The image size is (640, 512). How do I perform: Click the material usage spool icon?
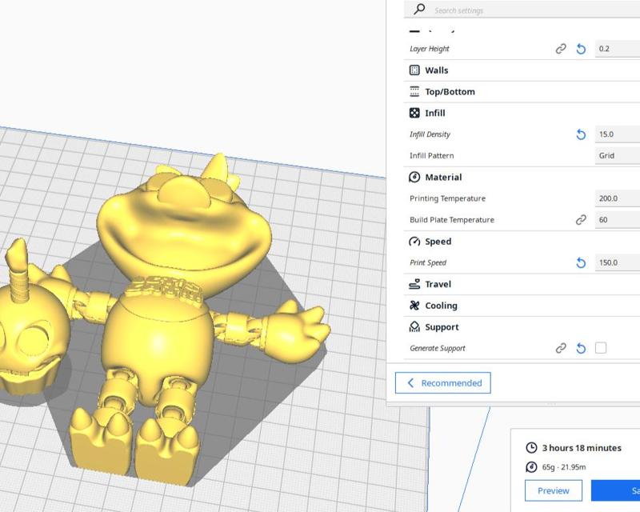tap(531, 466)
